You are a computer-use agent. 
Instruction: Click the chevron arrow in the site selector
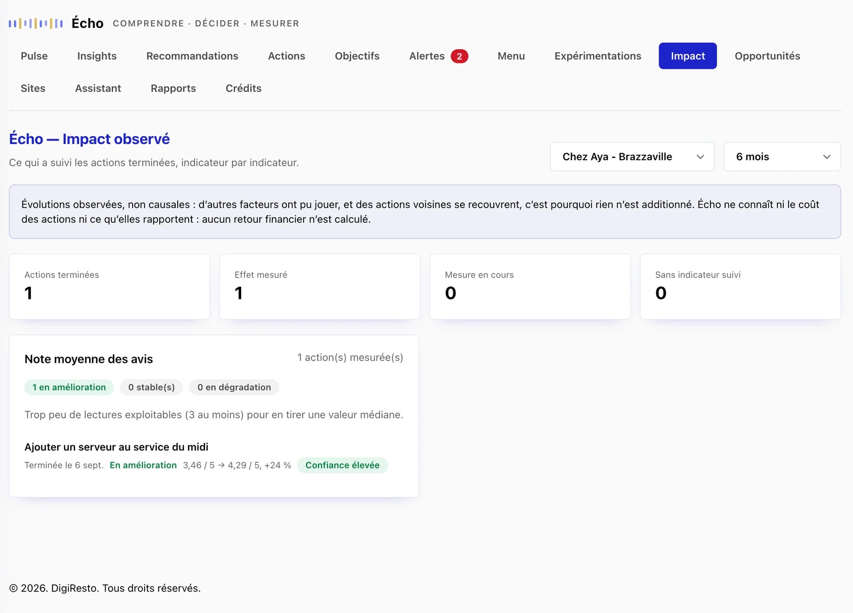tap(700, 157)
